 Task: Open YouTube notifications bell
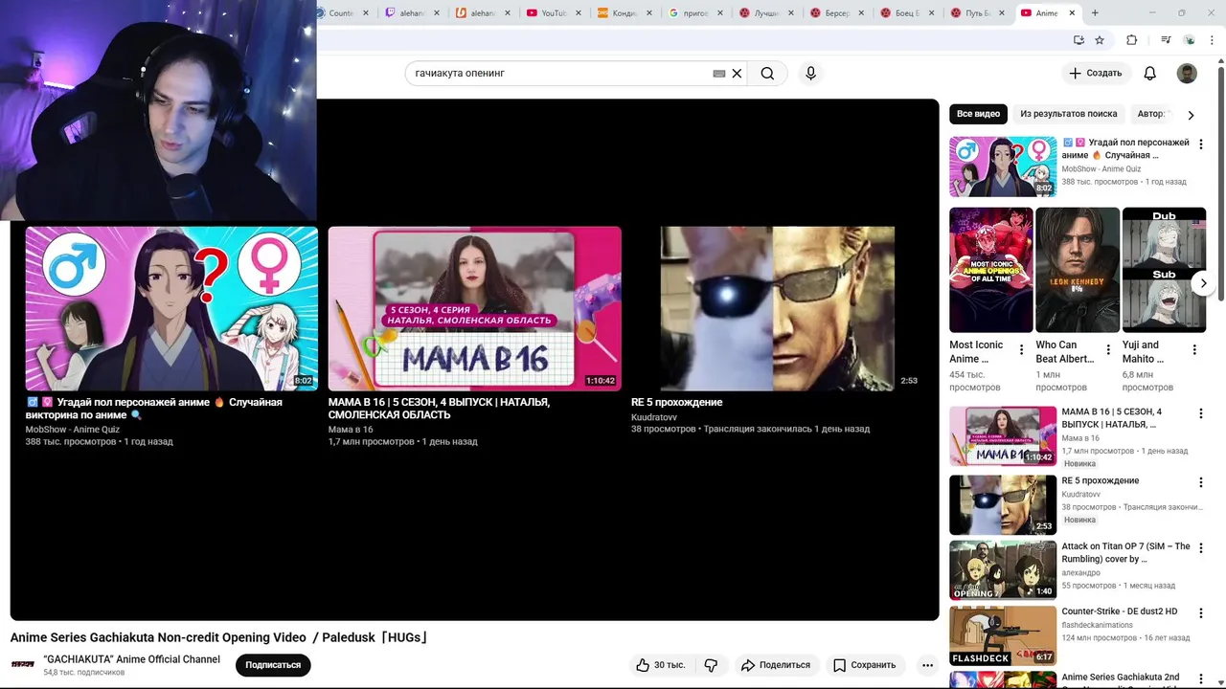pyautogui.click(x=1149, y=74)
